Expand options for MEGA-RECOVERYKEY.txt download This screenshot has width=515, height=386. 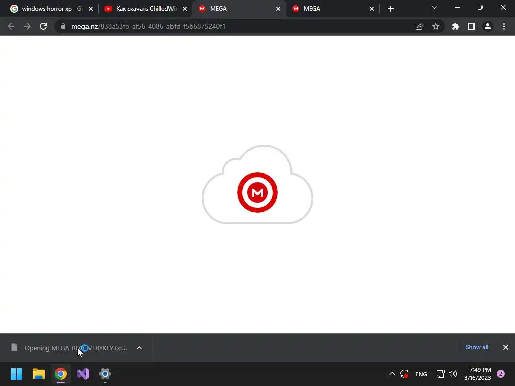pos(139,348)
